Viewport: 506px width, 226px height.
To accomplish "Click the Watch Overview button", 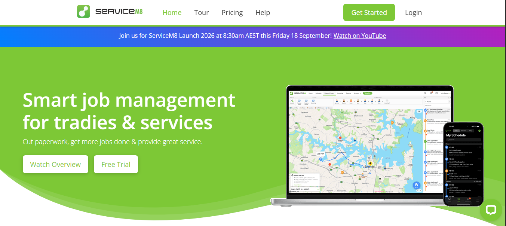I will click(55, 164).
